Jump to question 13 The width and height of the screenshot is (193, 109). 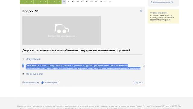[x=78, y=2]
